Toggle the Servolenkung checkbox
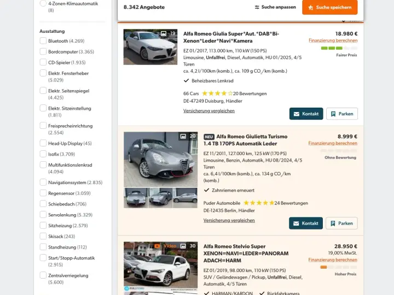Image resolution: width=394 pixels, height=295 pixels. [43, 215]
